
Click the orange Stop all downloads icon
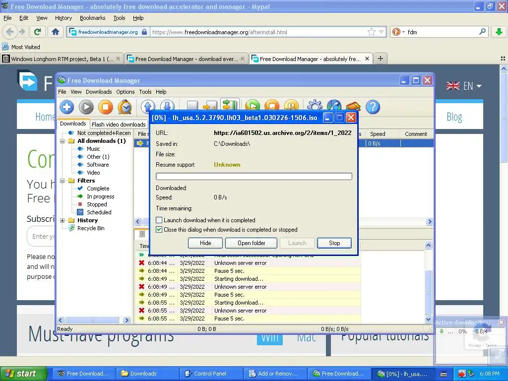click(272, 106)
